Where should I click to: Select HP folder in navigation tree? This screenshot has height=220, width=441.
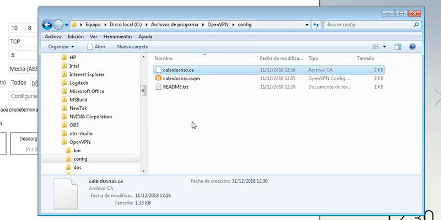point(73,57)
